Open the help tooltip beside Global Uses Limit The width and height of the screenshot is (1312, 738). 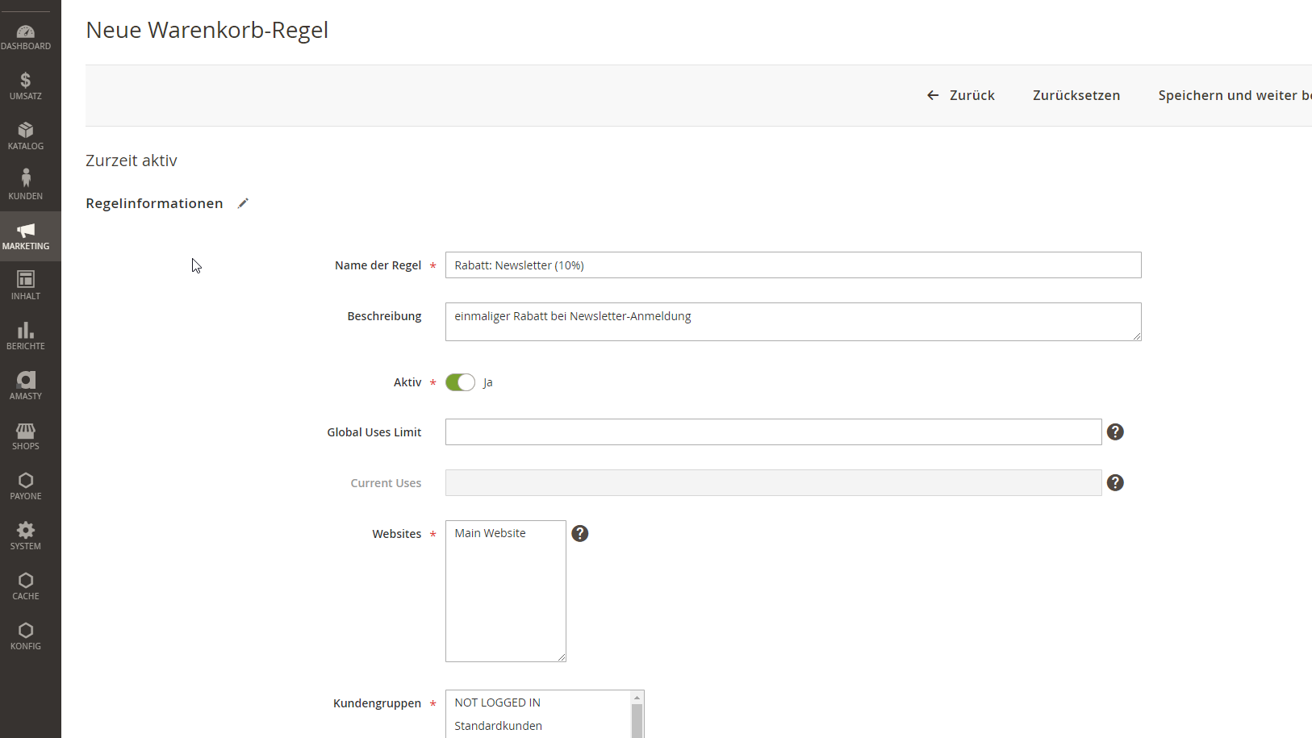[1115, 432]
